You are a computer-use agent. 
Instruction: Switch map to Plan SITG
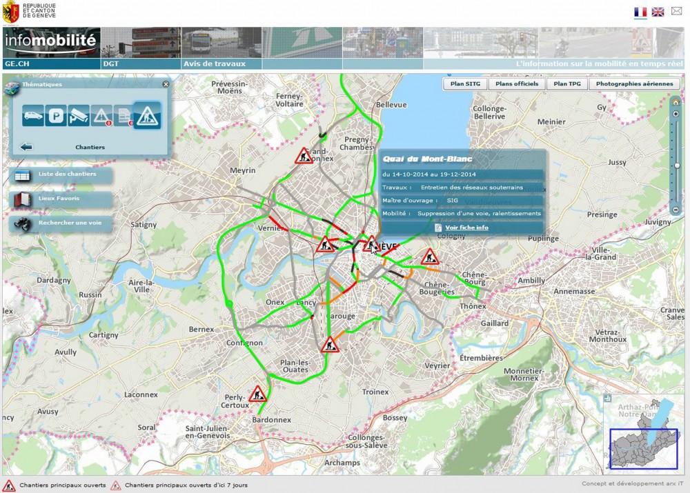465,83
